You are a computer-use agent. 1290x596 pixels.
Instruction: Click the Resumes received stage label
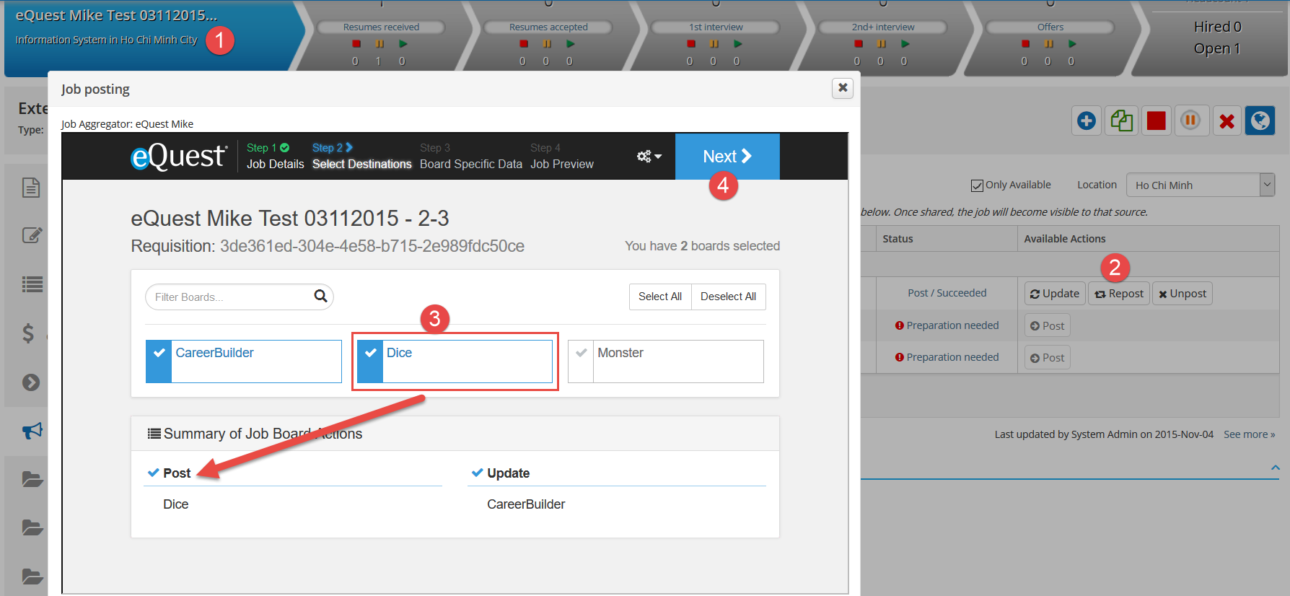[x=381, y=27]
